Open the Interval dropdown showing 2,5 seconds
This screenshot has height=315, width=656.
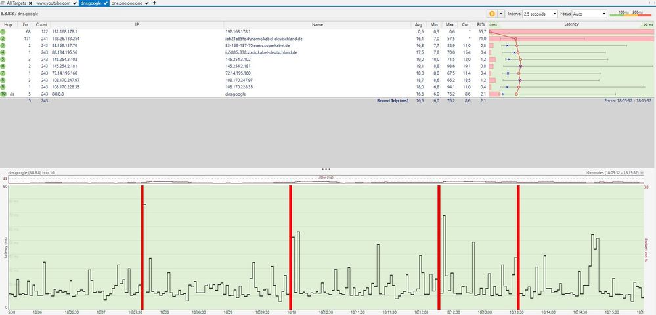point(540,14)
